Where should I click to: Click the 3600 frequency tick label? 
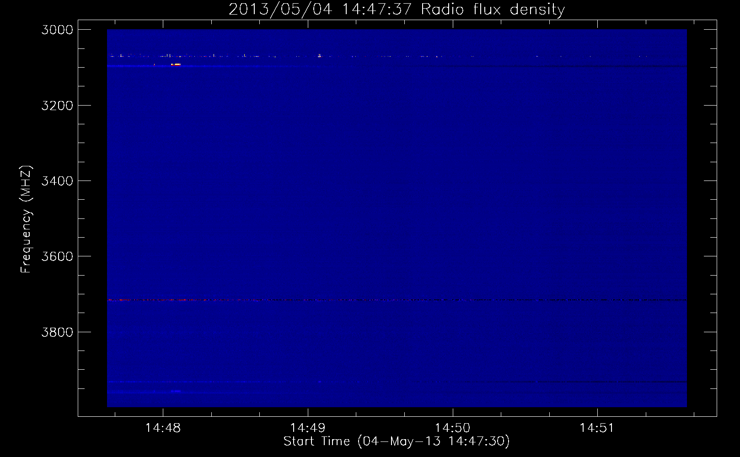coord(57,256)
